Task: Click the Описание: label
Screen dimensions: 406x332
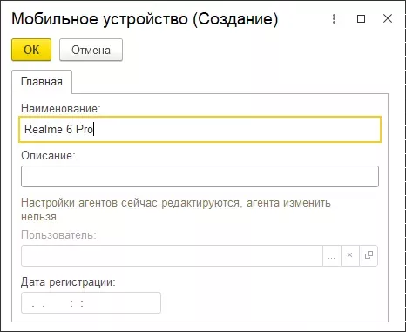Action: coord(48,155)
